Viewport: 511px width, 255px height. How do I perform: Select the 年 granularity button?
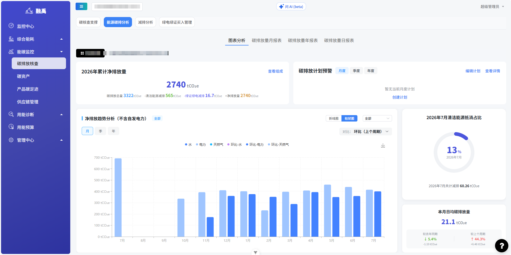[x=113, y=131]
